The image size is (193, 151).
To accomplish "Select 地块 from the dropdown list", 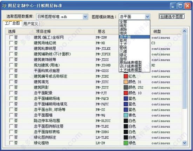I will click(x=135, y=33).
